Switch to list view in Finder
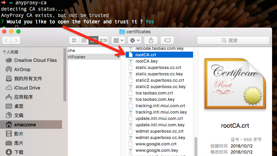Viewport: 277px width, 156px height. (84, 40)
